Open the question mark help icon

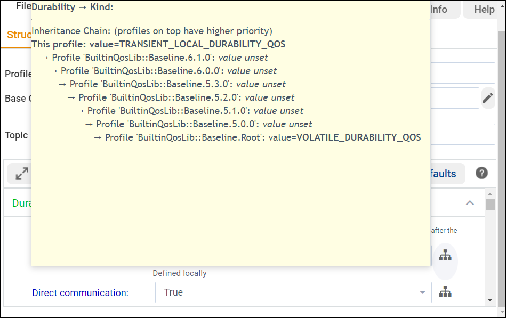(x=481, y=173)
